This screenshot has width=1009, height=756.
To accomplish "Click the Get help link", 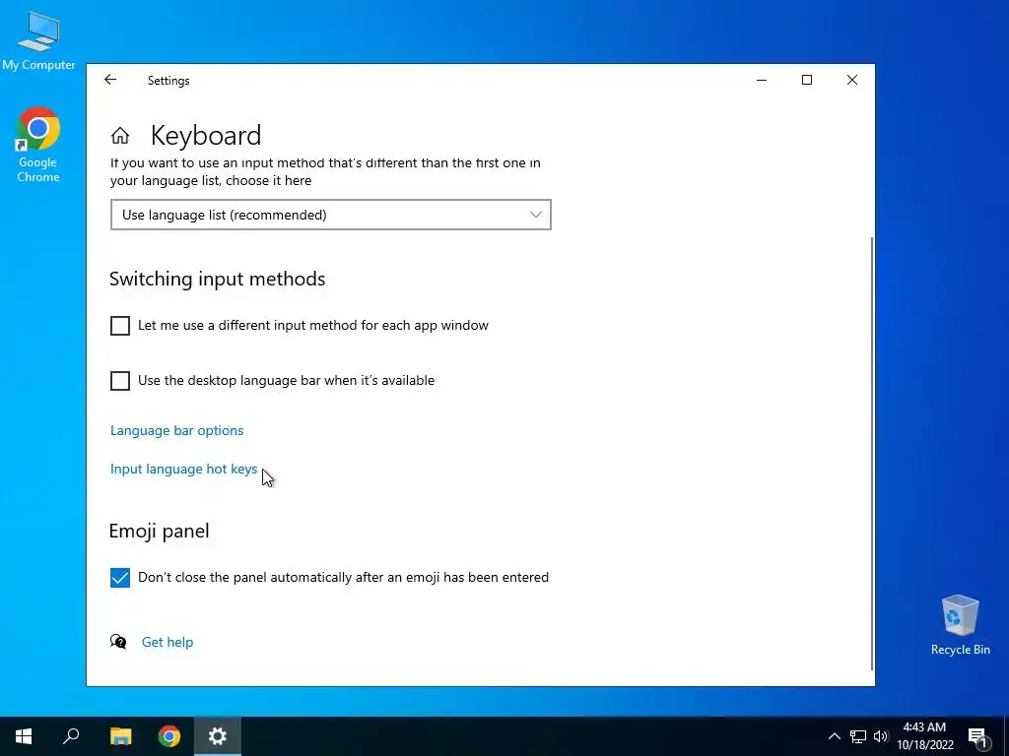I will pos(168,642).
